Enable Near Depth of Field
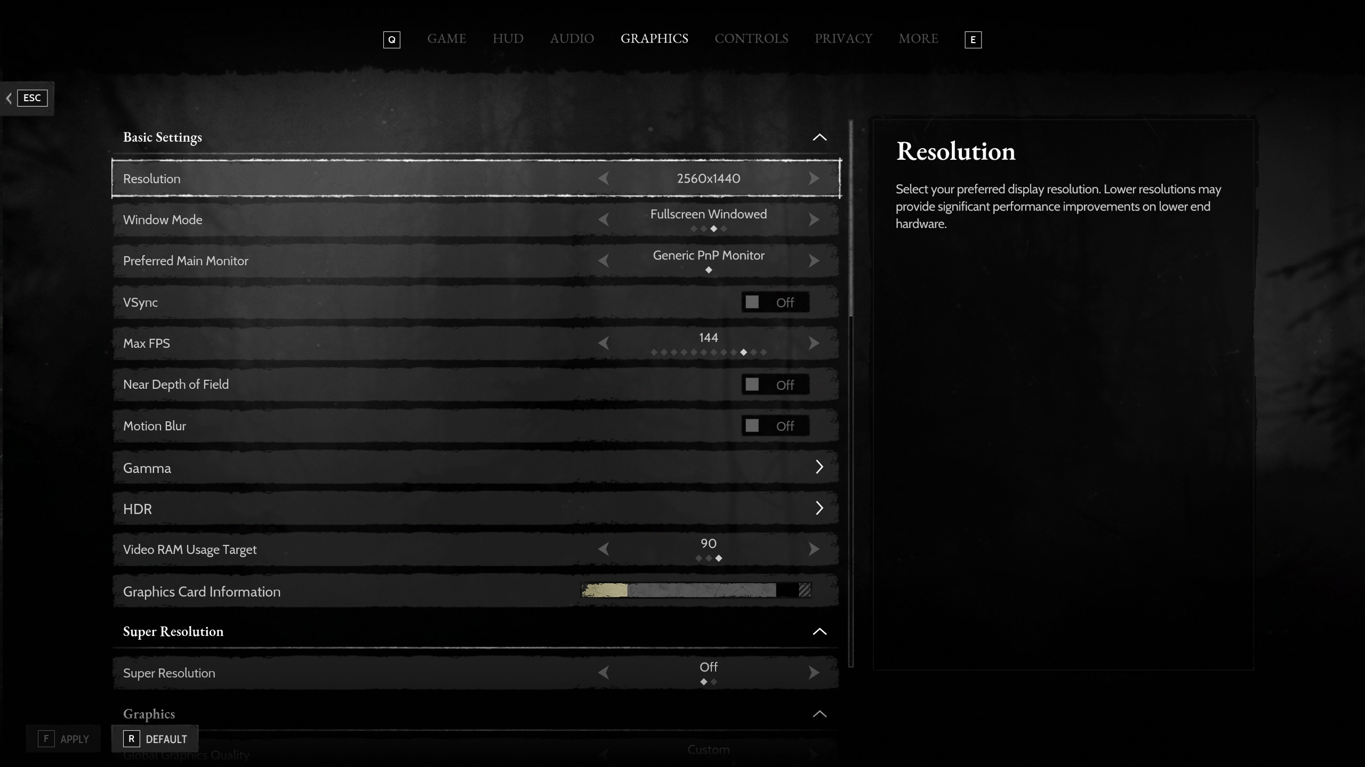 775,385
